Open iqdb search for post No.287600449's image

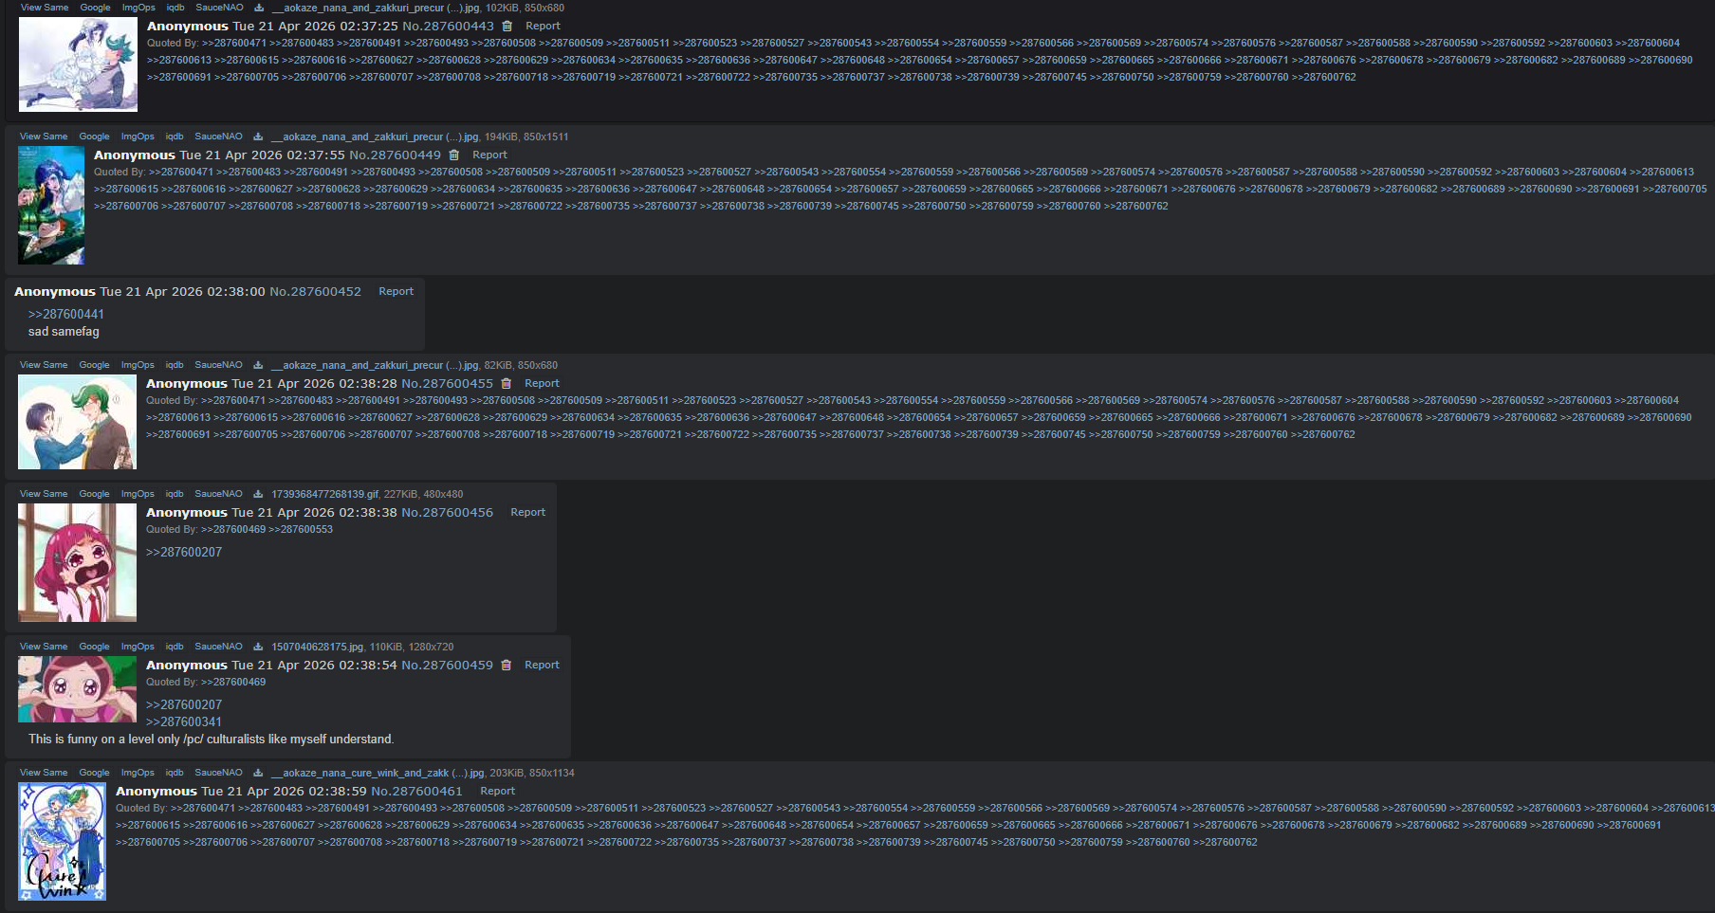point(175,137)
